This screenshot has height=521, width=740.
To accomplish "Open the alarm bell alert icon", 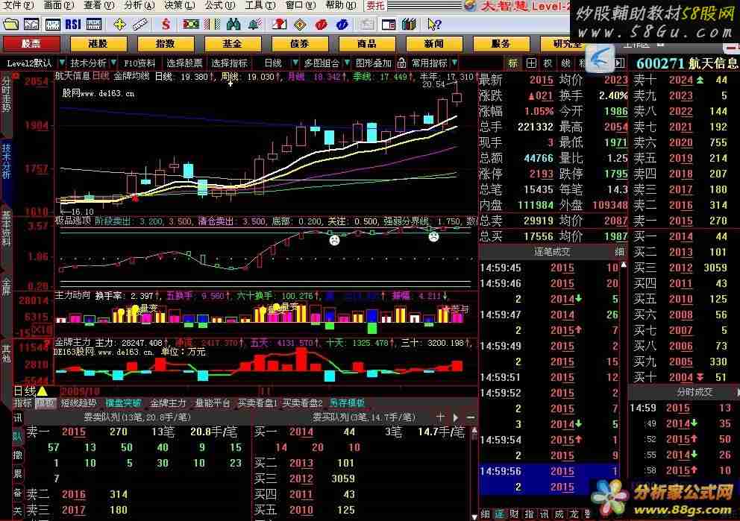I will coord(254,24).
